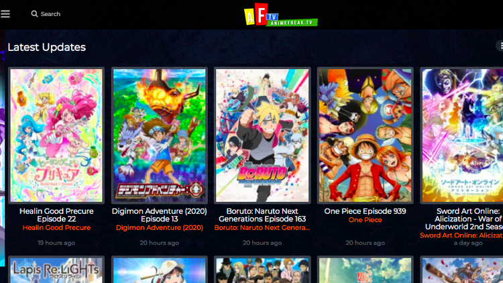Viewport: 503px width, 283px height.
Task: Open Healin Good Precure poster thumbnail
Action: click(56, 135)
